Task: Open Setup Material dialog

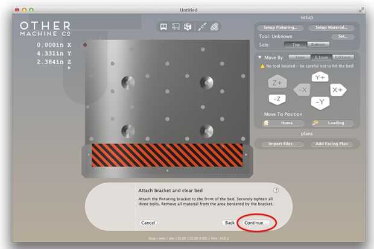Action: [x=331, y=28]
